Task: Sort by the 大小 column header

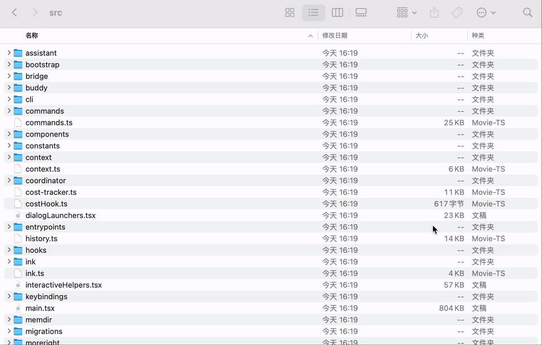Action: pyautogui.click(x=422, y=36)
